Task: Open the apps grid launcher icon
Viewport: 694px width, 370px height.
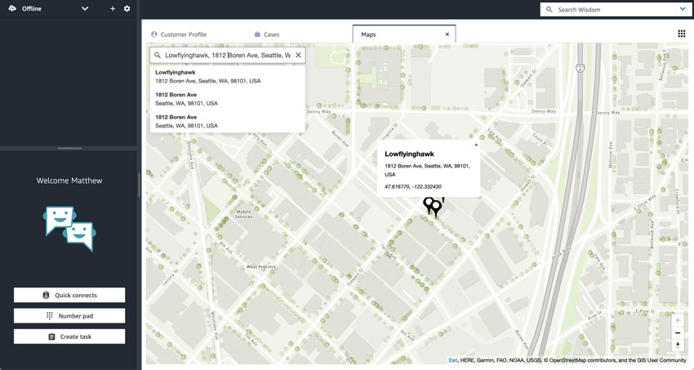Action: pos(682,34)
